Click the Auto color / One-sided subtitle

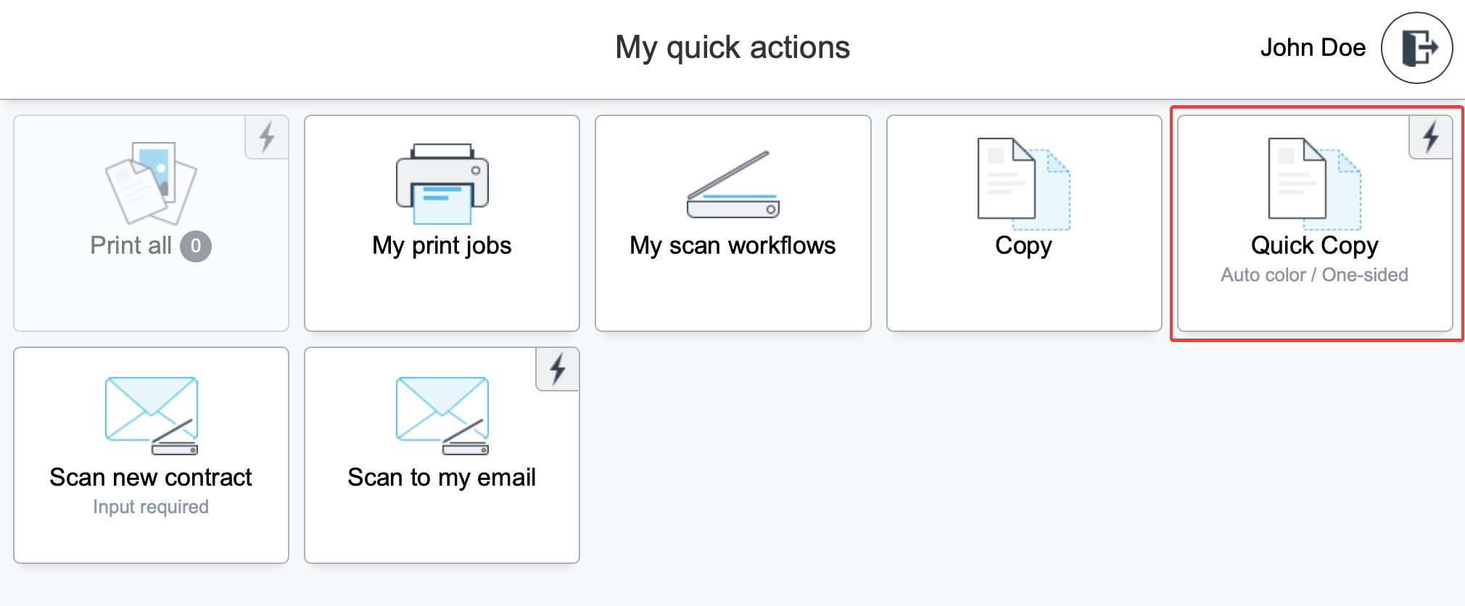1314,275
